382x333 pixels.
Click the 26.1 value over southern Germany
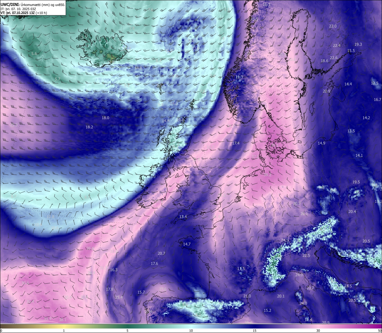coord(304,214)
